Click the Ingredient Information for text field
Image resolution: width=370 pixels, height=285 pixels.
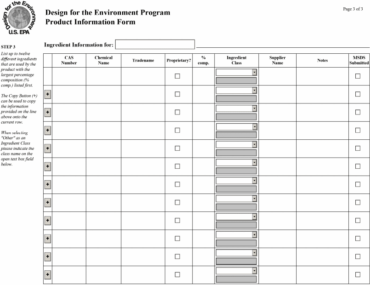(x=155, y=45)
